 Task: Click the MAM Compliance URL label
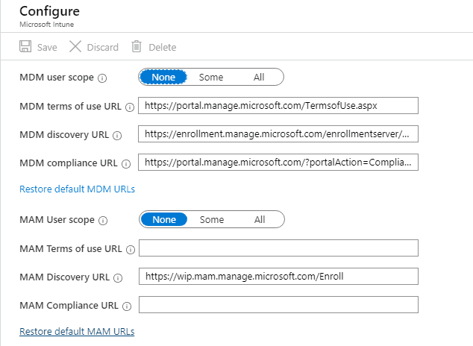pos(69,305)
